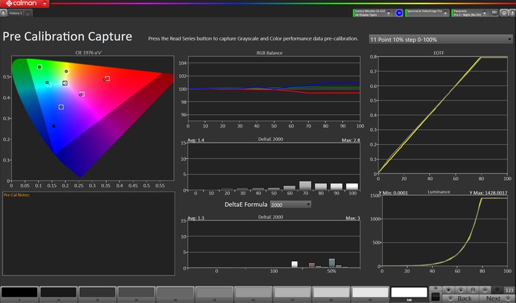This screenshot has height=303, width=516.
Task: Click the play arrow beside History tab
Action: [3, 13]
